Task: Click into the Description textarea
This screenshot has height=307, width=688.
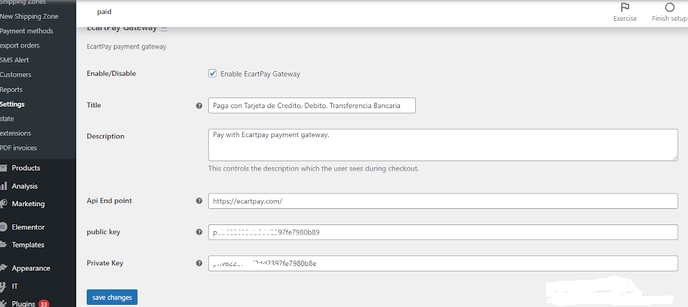Action: [443, 144]
